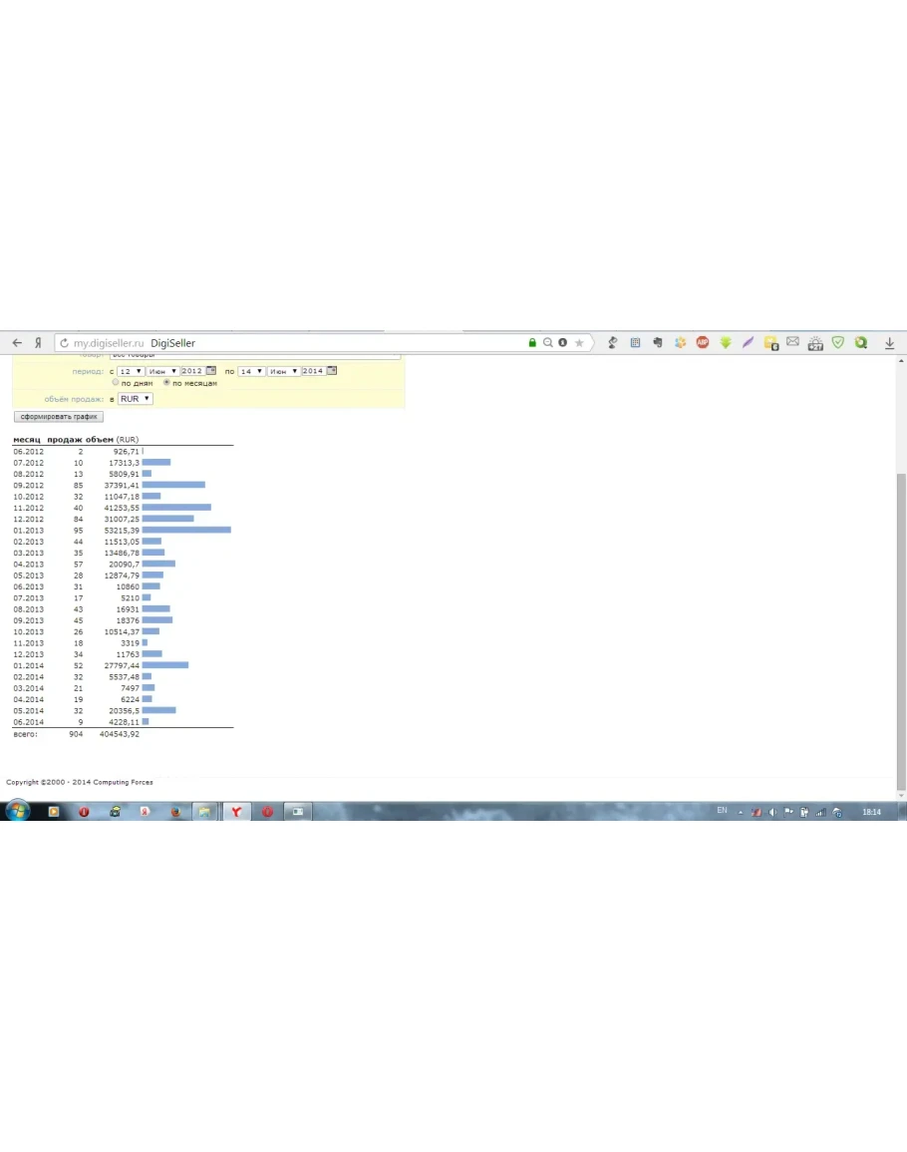Click the Evernote elephant extension icon
This screenshot has height=1152, width=907.
pos(658,342)
